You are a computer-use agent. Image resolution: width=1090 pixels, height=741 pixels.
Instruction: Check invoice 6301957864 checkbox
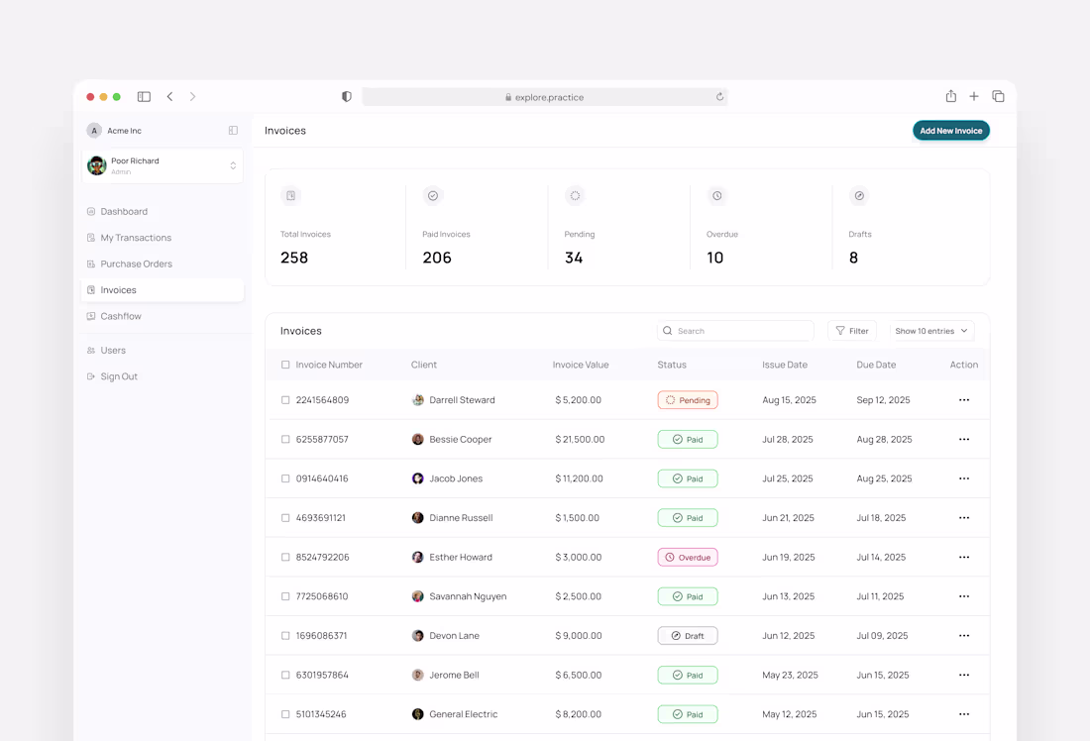coord(285,675)
